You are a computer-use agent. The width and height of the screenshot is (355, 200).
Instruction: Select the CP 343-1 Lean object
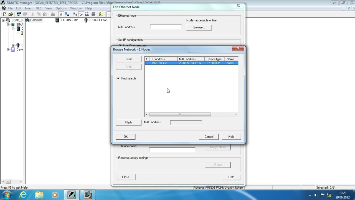96,20
